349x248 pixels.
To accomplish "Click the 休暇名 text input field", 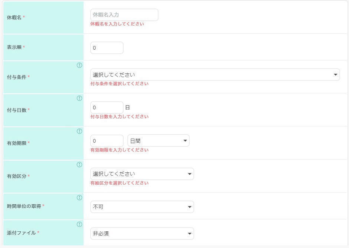I will (124, 15).
